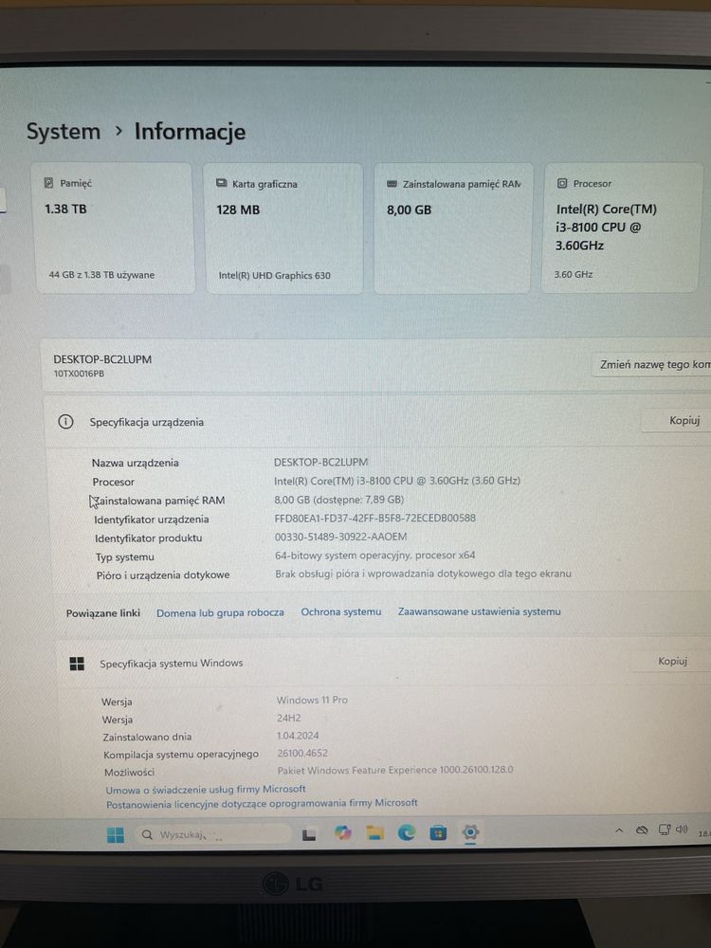Select install date 1.04.2024

[x=298, y=736]
